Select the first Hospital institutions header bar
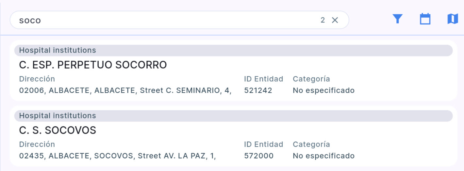Viewport: 464px width, 171px height. [233, 50]
